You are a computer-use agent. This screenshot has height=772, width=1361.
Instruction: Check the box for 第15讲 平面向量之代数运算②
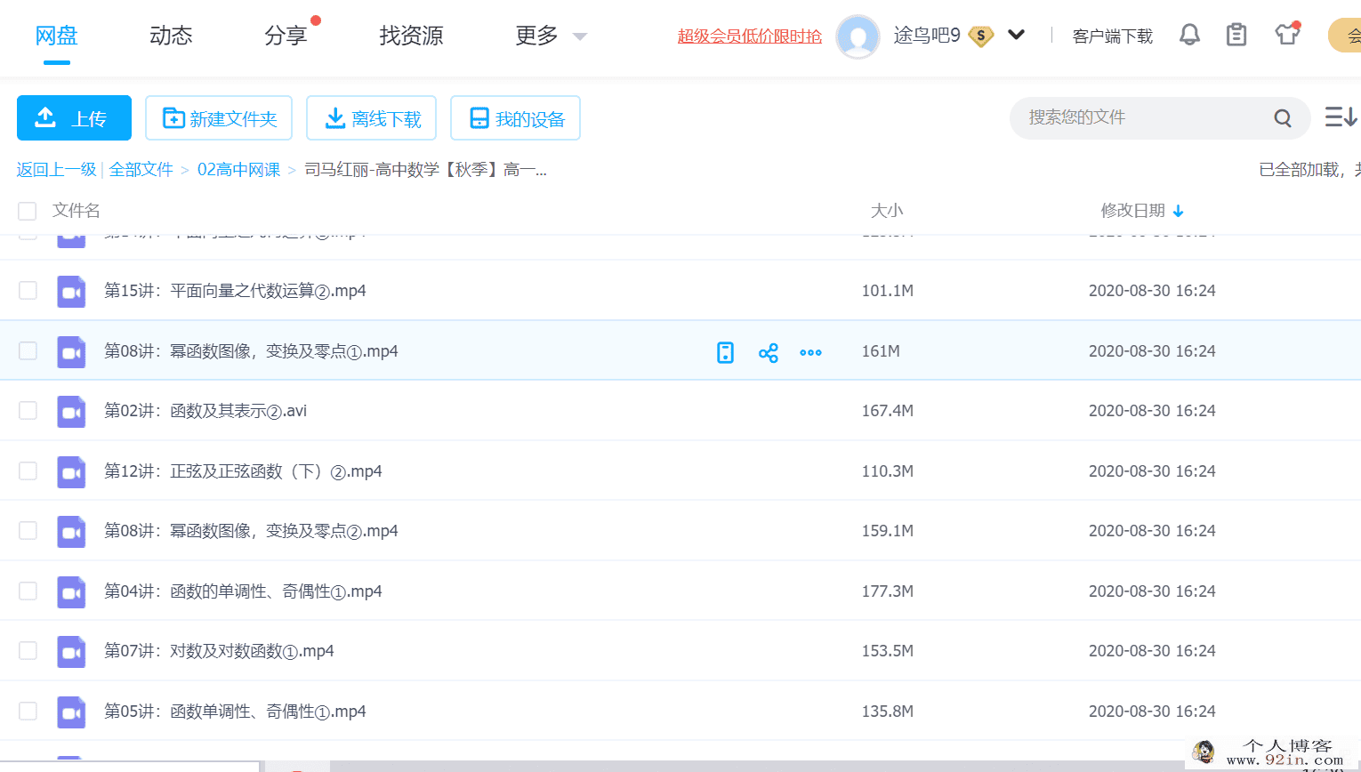tap(28, 291)
